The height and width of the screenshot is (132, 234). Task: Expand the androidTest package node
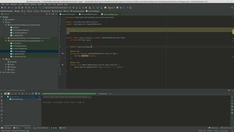pyautogui.click(x=6, y=38)
